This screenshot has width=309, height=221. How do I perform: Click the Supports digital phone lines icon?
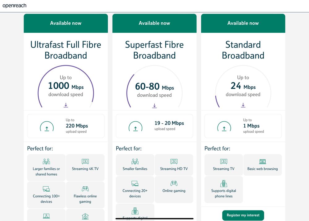click(x=224, y=183)
